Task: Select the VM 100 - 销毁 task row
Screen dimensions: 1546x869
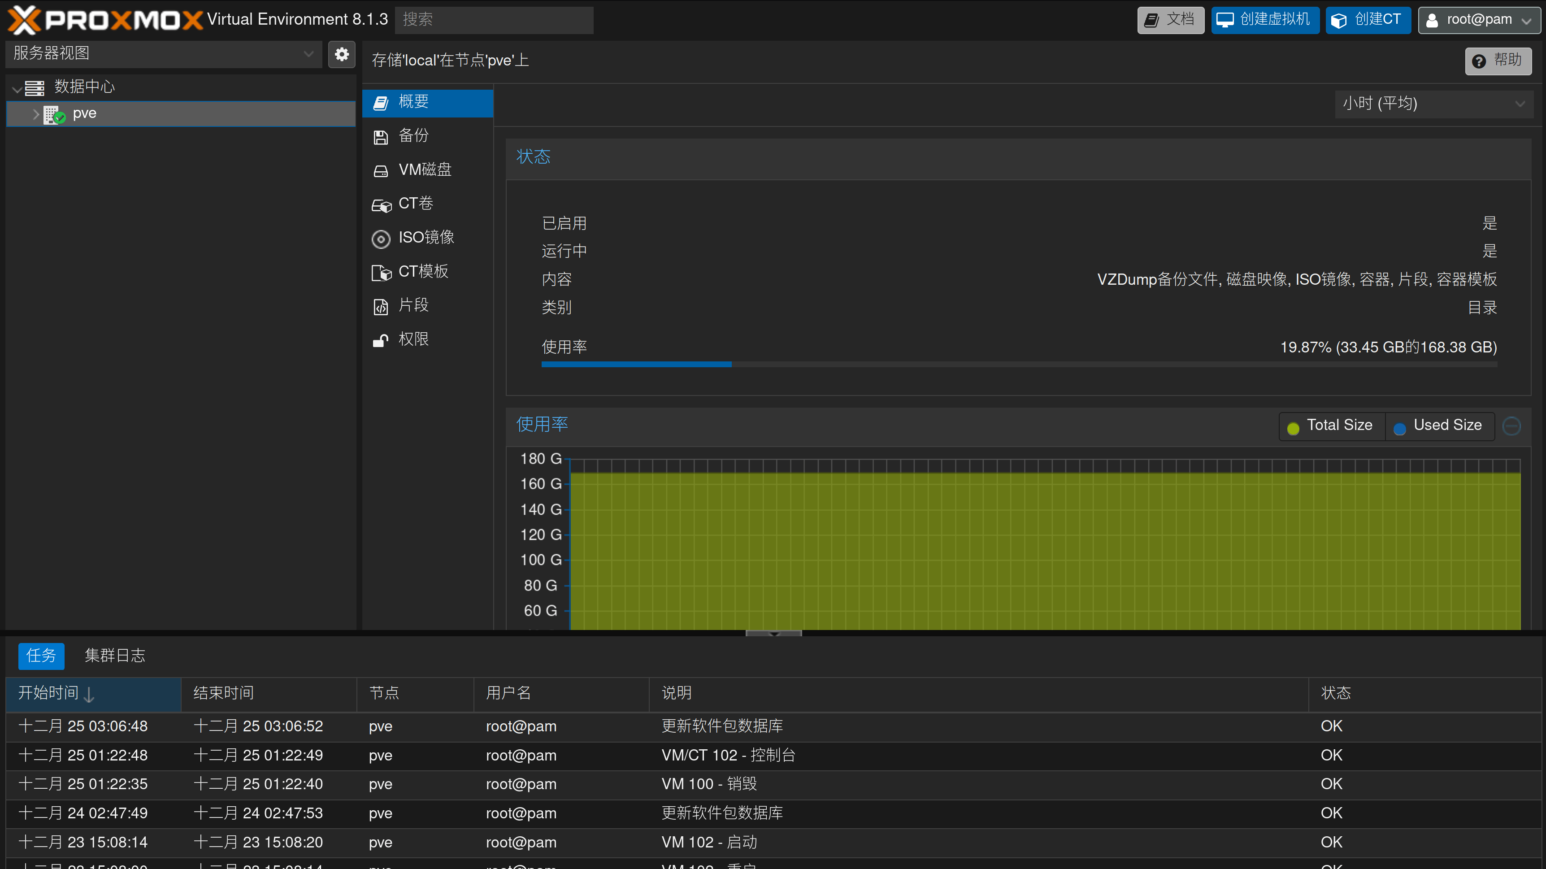Action: point(773,785)
